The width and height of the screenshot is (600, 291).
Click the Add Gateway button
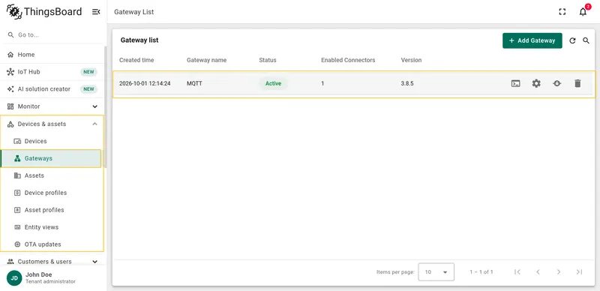(532, 40)
